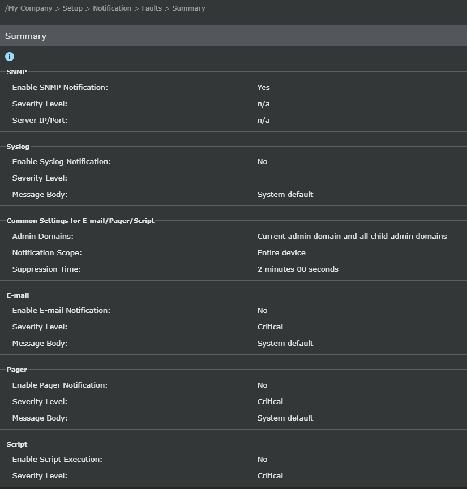Image resolution: width=467 pixels, height=489 pixels.
Task: Click the Syslog 'Message Body:' label
Action: point(40,195)
